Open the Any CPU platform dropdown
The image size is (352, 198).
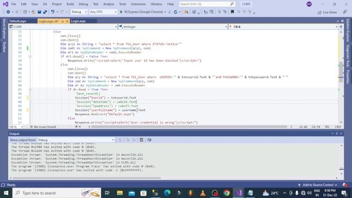click(x=103, y=12)
